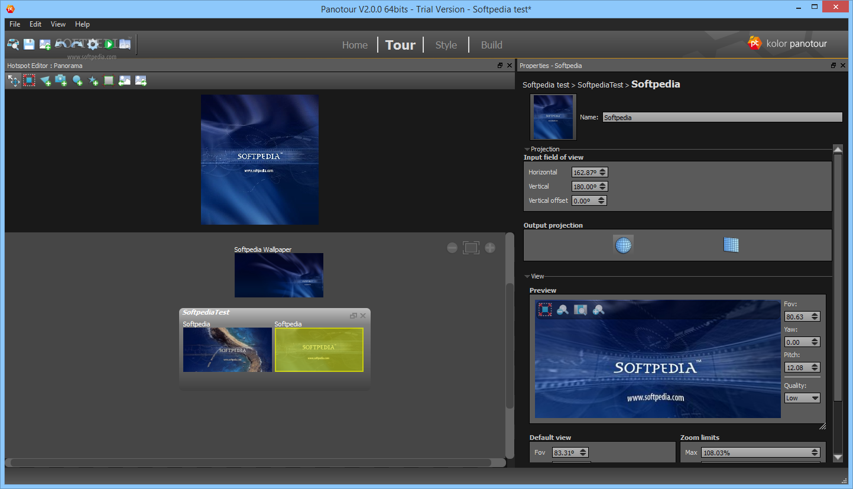Screen dimensions: 853x489
Task: Switch to the Tour tab
Action: pyautogui.click(x=400, y=45)
